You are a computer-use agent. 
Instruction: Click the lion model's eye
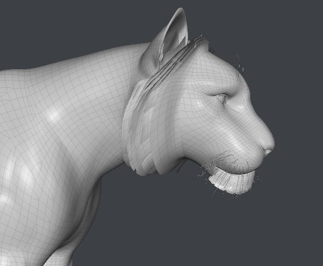click(222, 98)
